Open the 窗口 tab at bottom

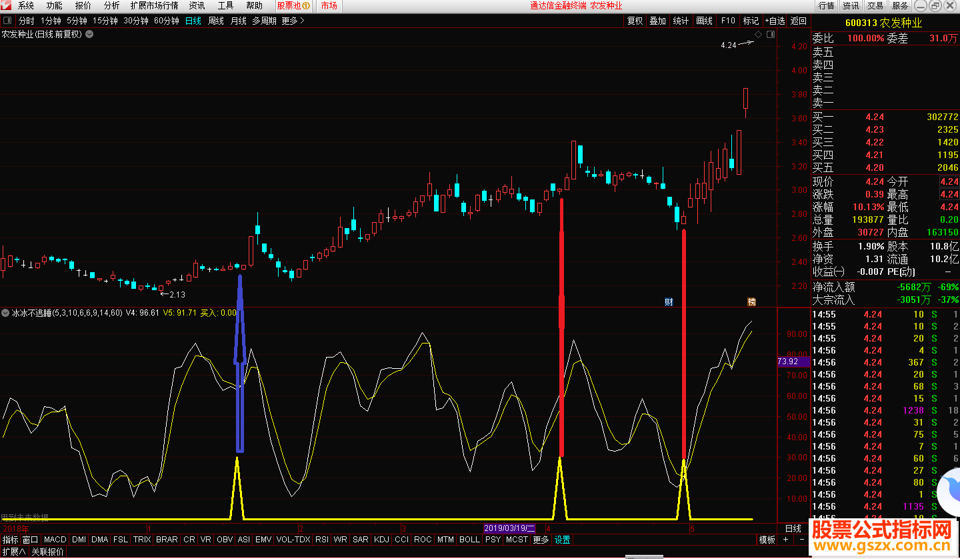[x=30, y=540]
